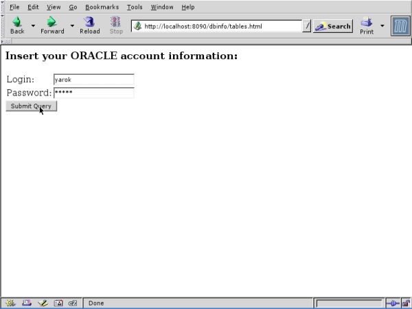Screen dimensions: 412x309
Task: Collapse the navigation toolbar grippy
Action: 3,26
